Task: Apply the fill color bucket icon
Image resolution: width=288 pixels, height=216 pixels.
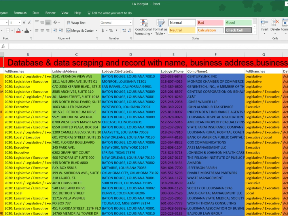Action: coord(18,31)
